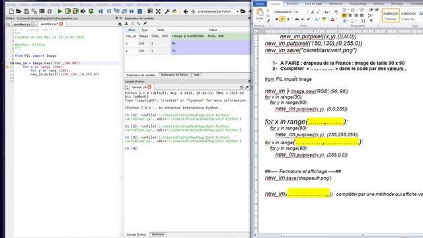Image resolution: width=423 pixels, height=238 pixels.
Task: Close the Console 1/A tab
Action: click(x=149, y=87)
